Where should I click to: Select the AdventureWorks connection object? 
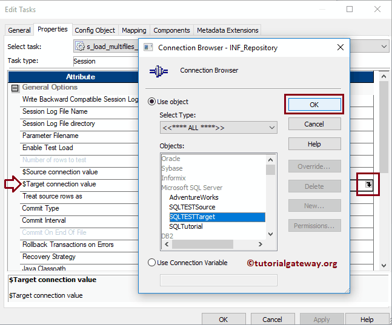click(194, 197)
